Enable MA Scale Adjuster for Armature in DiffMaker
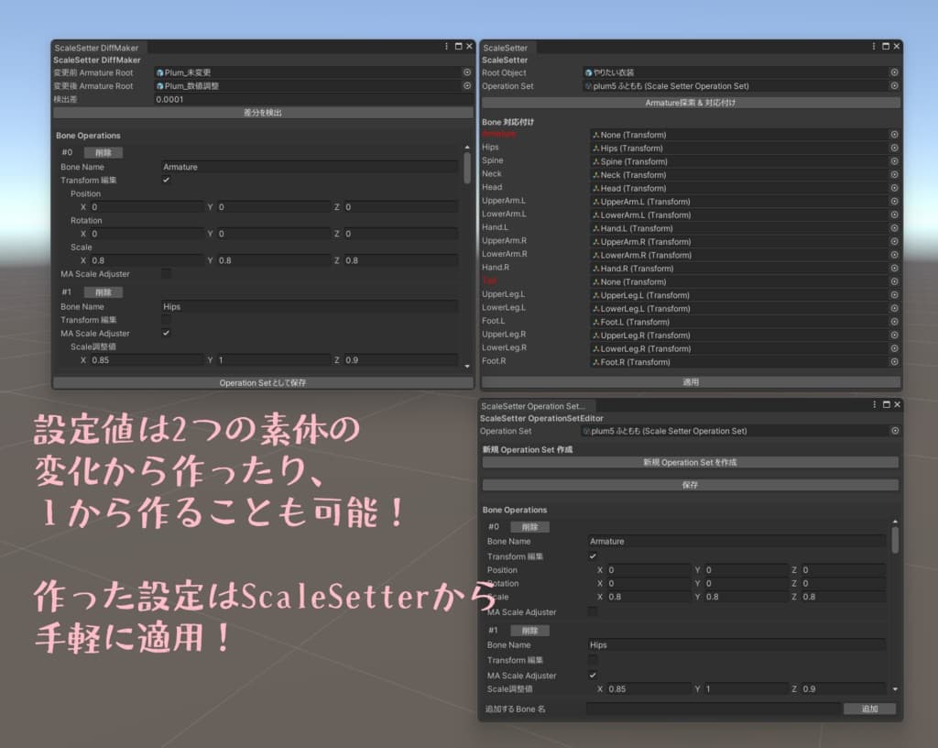Screen dimensions: 938x748 166,274
